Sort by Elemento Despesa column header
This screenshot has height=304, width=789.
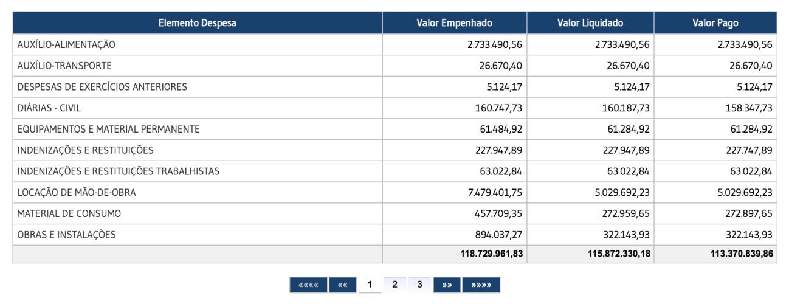[198, 23]
